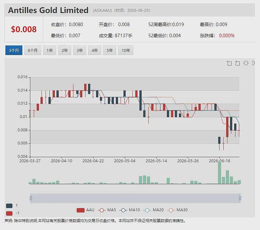This screenshot has height=230, width=260.
Task: Click the large $0.008 current price
Action: point(24,29)
